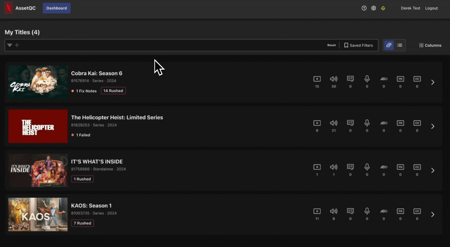Open The Helicopter Heist poster thumbnail
This screenshot has height=247, width=450.
(x=38, y=126)
